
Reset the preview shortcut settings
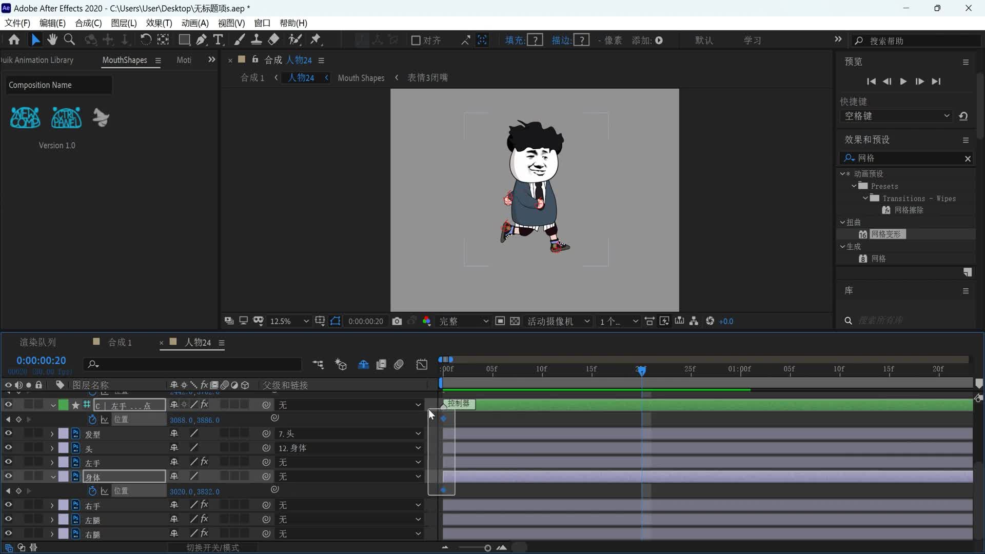(x=963, y=116)
